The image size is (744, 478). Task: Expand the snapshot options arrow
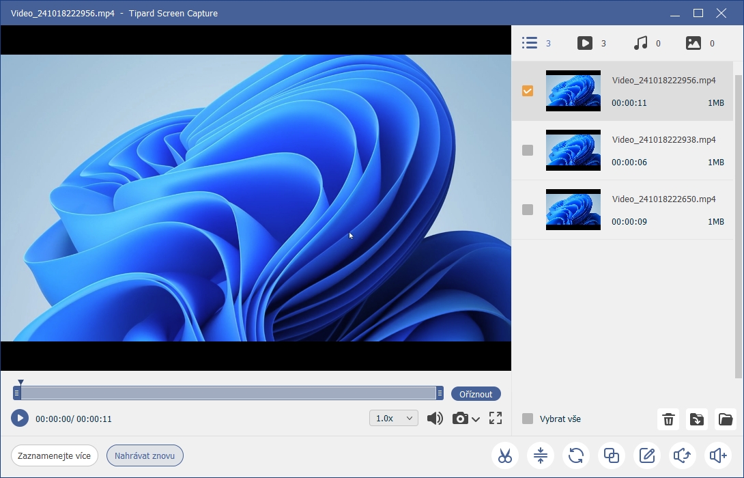[x=476, y=419]
